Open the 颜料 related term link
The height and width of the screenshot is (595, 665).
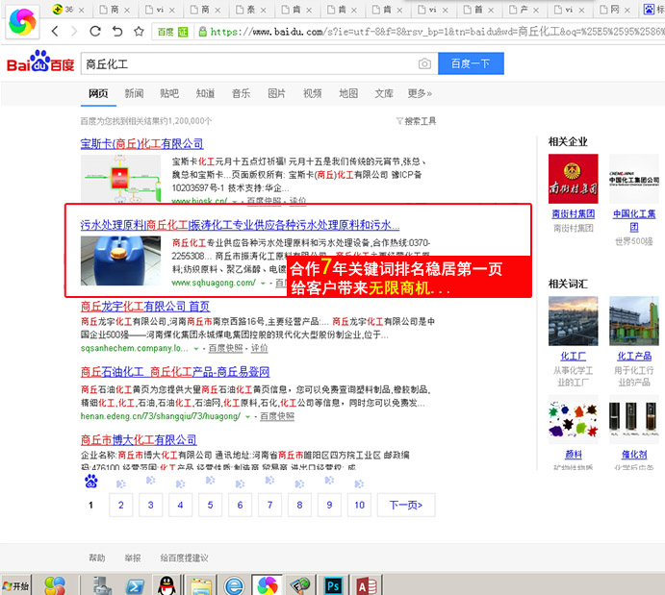(x=573, y=455)
